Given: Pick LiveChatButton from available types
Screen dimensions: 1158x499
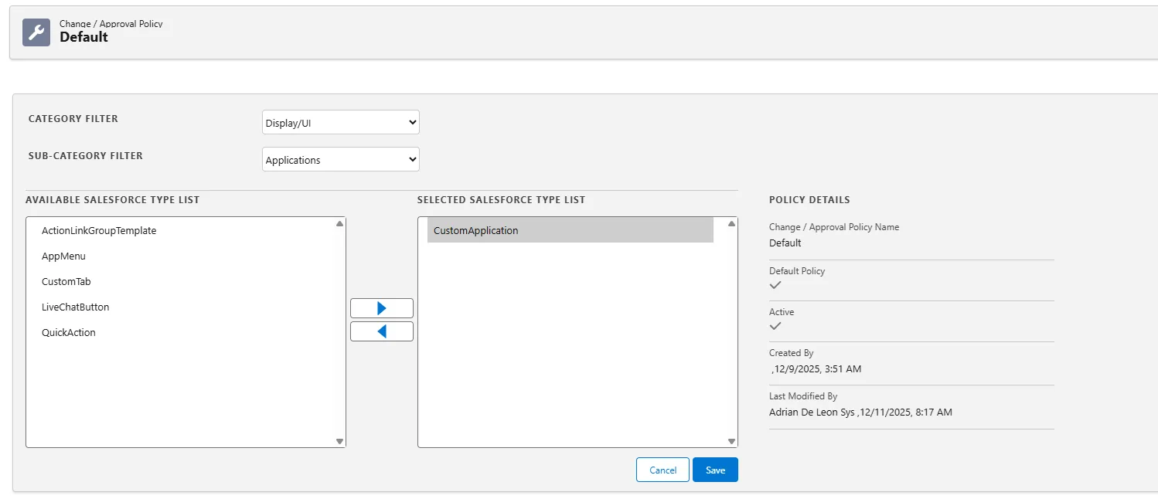Looking at the screenshot, I should click(75, 307).
